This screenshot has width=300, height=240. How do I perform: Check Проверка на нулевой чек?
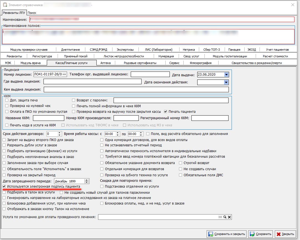7,106
